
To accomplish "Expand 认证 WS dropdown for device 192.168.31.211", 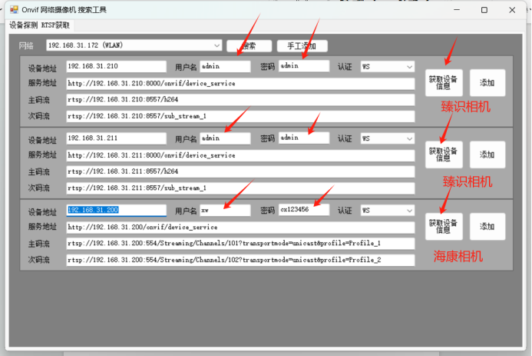I will 388,138.
